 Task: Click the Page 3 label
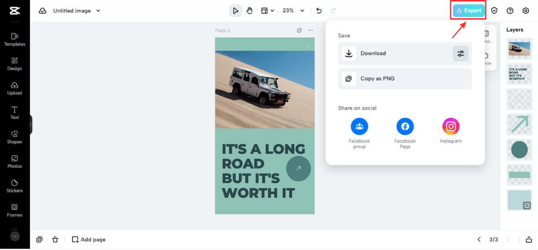222,30
